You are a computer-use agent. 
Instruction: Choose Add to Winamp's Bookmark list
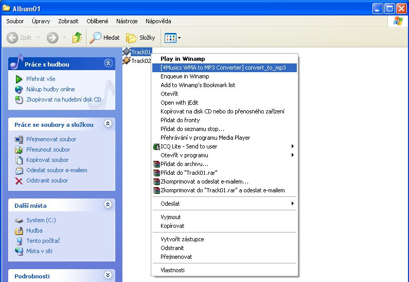click(224, 85)
